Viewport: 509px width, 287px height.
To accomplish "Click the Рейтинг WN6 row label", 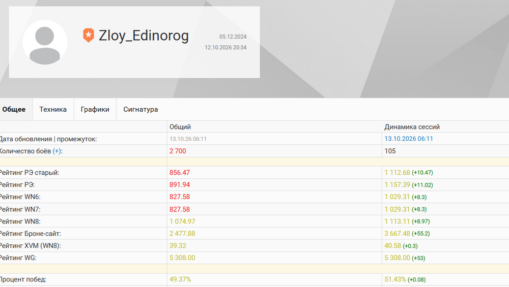I will 20,197.
